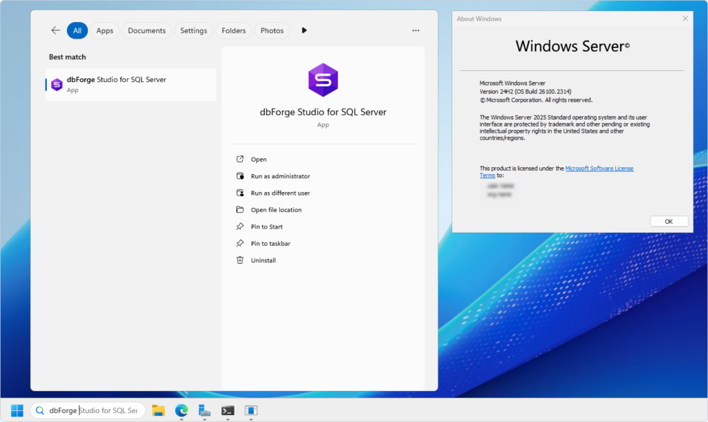Select the All filter tab

77,30
